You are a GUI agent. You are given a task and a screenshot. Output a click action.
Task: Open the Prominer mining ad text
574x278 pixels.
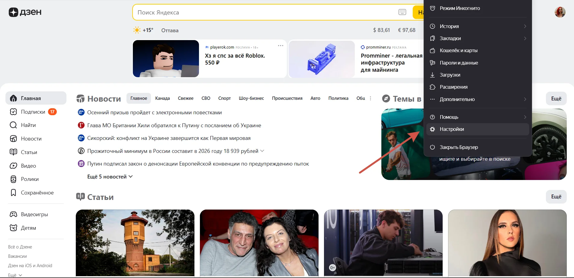[x=391, y=63]
